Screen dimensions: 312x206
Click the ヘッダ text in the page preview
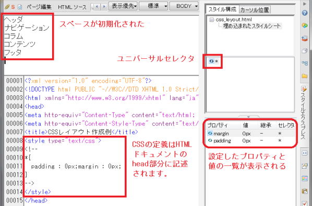pos(14,20)
